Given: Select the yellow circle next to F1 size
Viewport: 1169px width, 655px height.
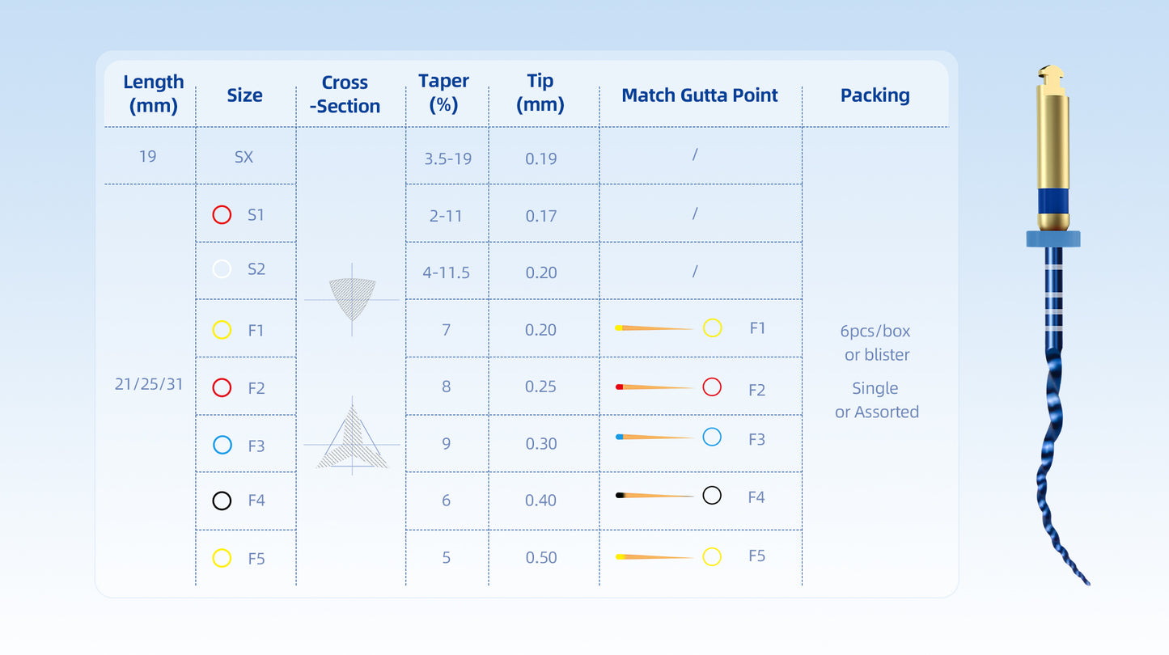Looking at the screenshot, I should click(222, 330).
